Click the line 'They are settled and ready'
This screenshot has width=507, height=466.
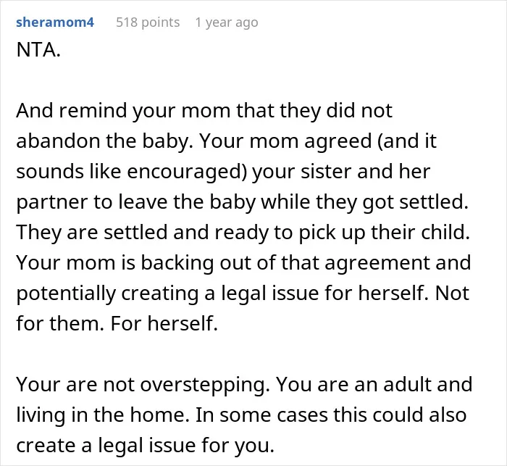[x=243, y=233]
